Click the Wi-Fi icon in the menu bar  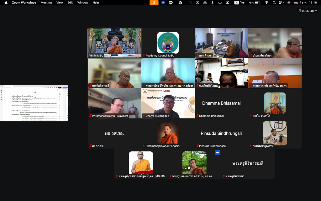click(x=266, y=3)
